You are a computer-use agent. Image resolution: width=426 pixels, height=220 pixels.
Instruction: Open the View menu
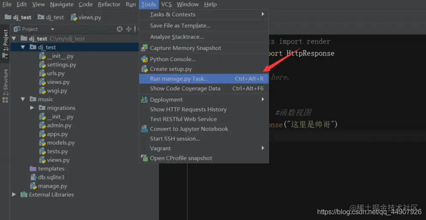[38, 4]
